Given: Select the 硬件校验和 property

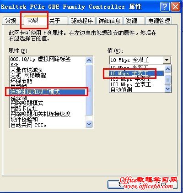Looking at the screenshot, I should point(24,119).
